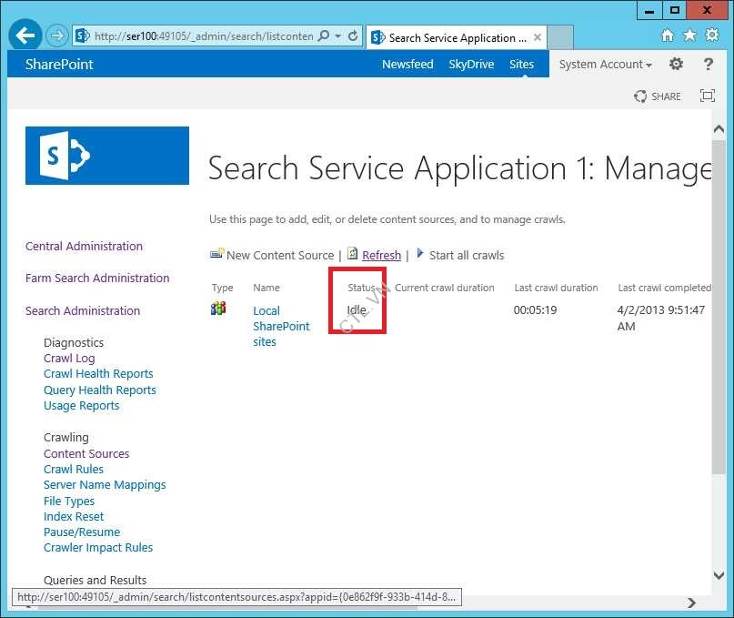Open a new blank browser tab

(x=560, y=37)
